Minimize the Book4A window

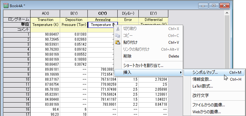[x=203, y=6]
